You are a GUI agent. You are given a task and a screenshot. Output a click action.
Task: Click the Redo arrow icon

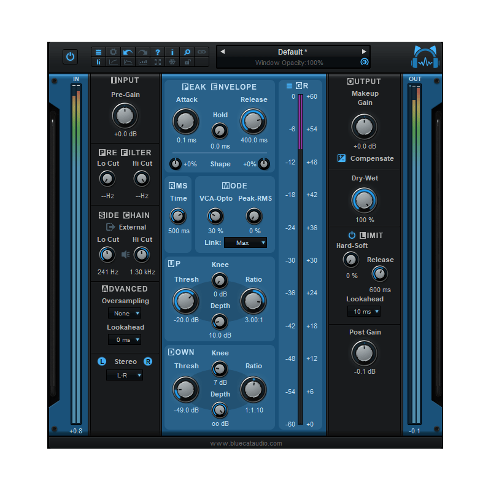(142, 52)
